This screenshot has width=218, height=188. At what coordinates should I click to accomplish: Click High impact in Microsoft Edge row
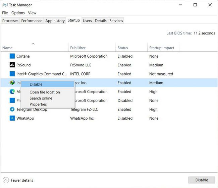click(x=153, y=92)
